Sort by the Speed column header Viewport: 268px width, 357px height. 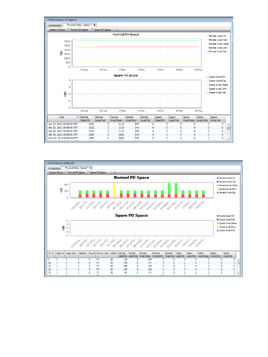click(x=114, y=254)
